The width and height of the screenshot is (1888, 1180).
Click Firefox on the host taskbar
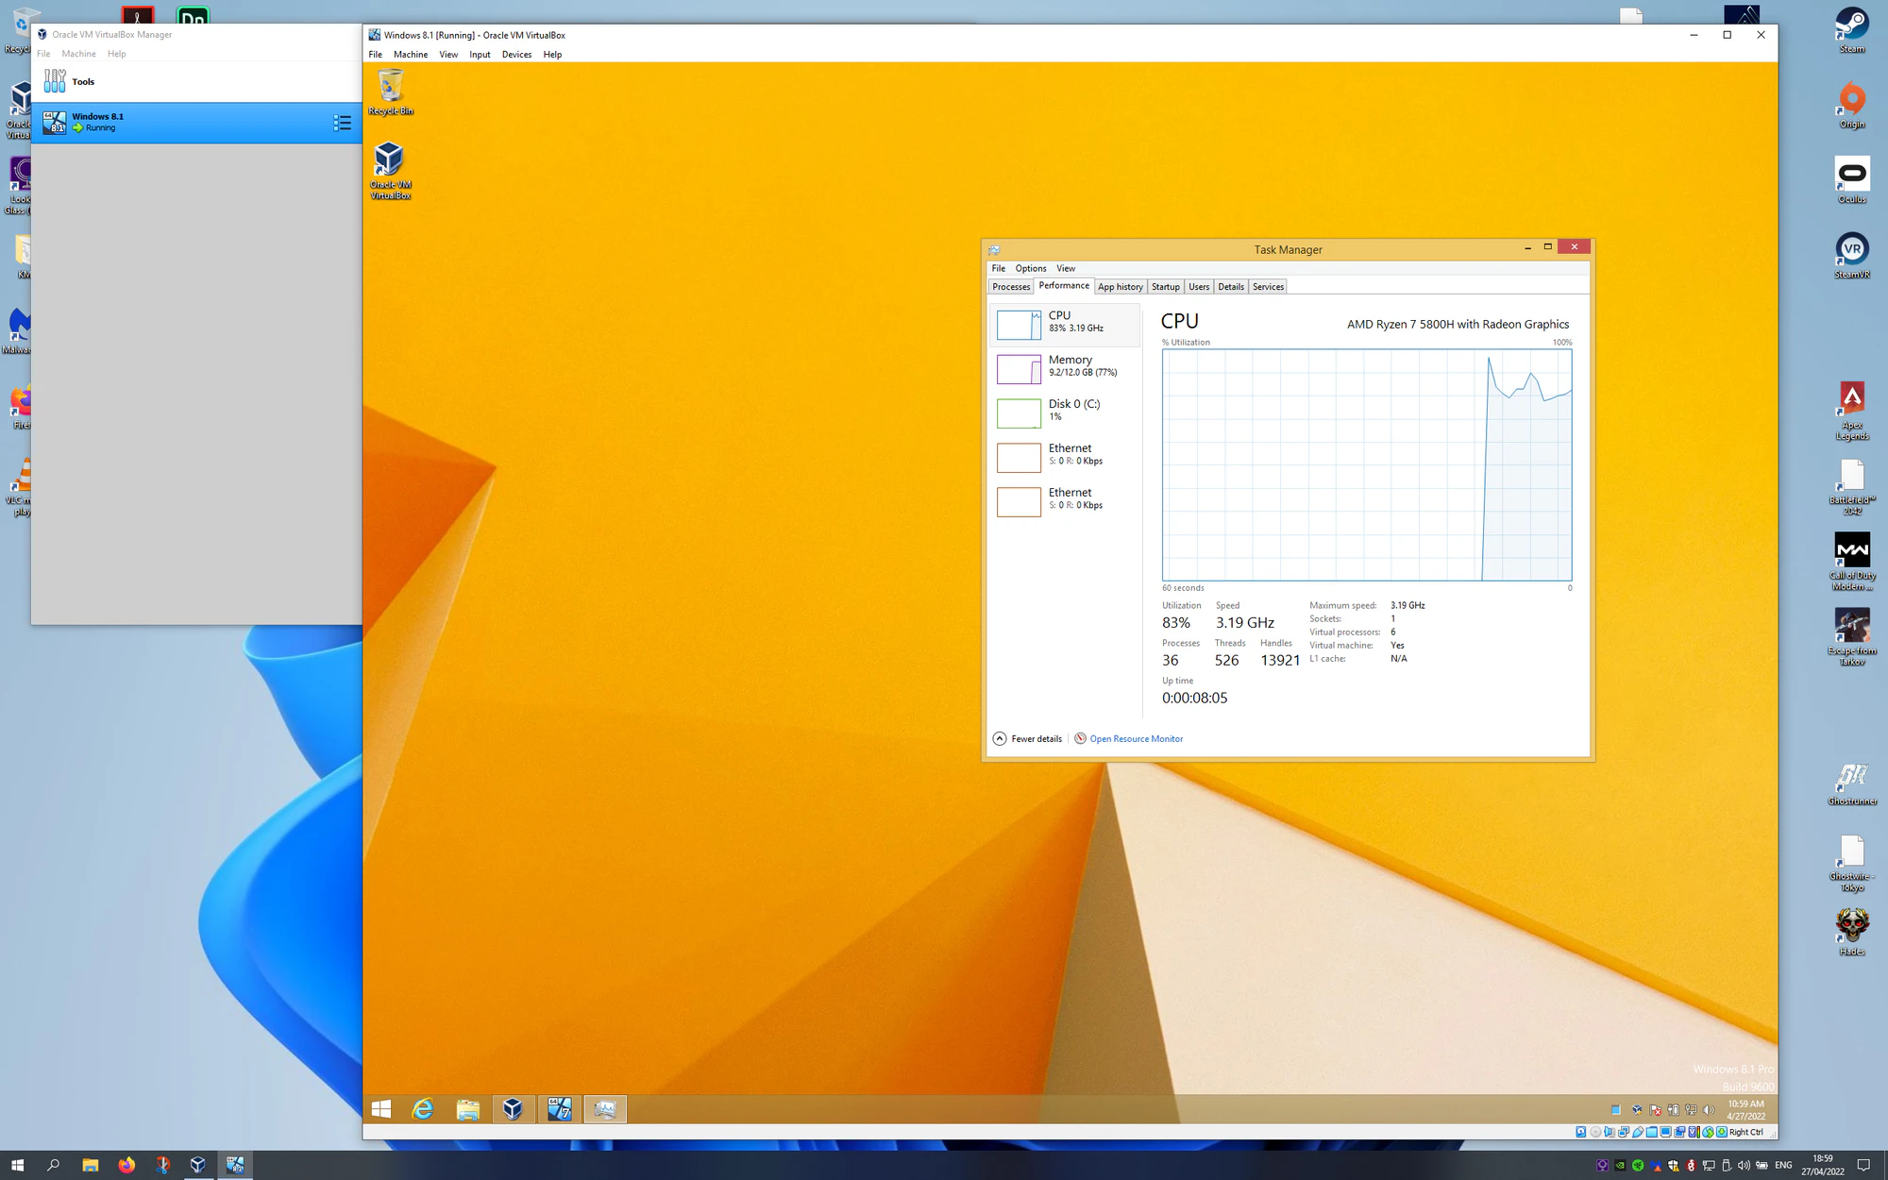click(126, 1165)
